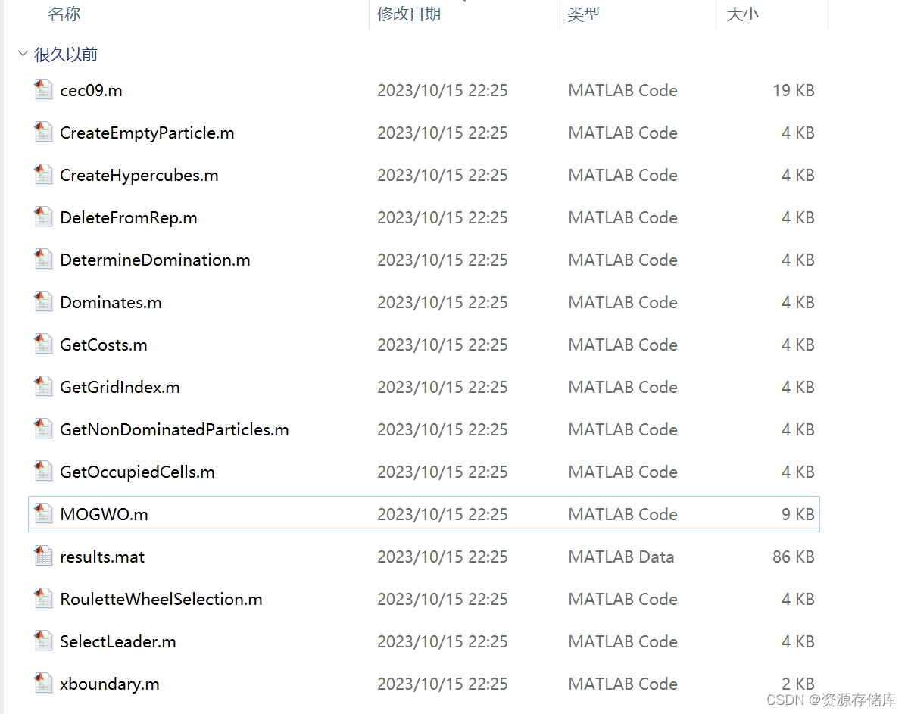Click the CreateEmptyParticle.m file icon
Screen dimensions: 908x714
(x=43, y=131)
